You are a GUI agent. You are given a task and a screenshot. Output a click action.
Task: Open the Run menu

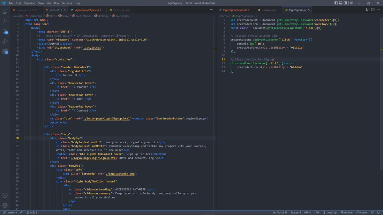click(56, 3)
